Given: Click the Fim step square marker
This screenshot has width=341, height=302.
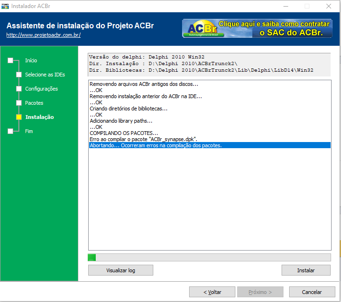Looking at the screenshot, I should point(10,131).
